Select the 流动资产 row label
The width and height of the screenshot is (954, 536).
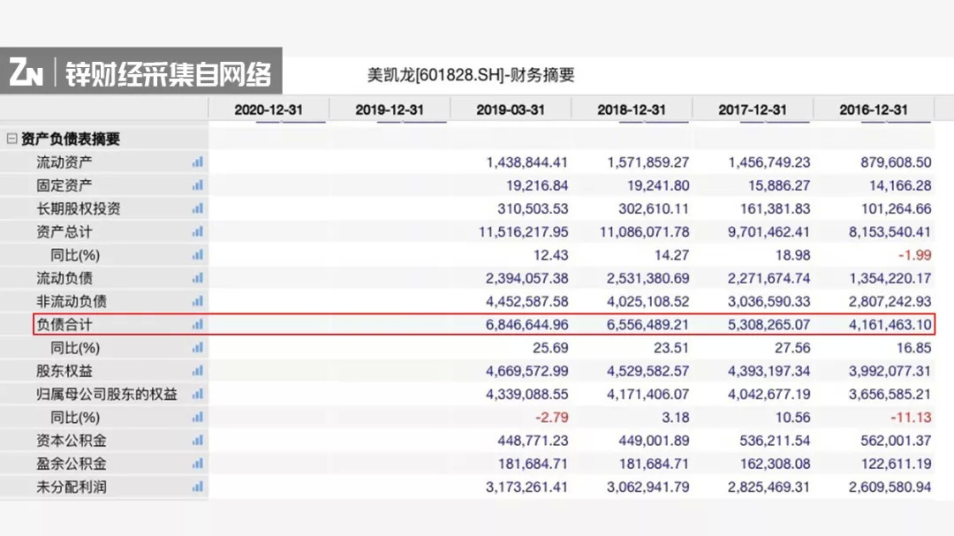64,162
